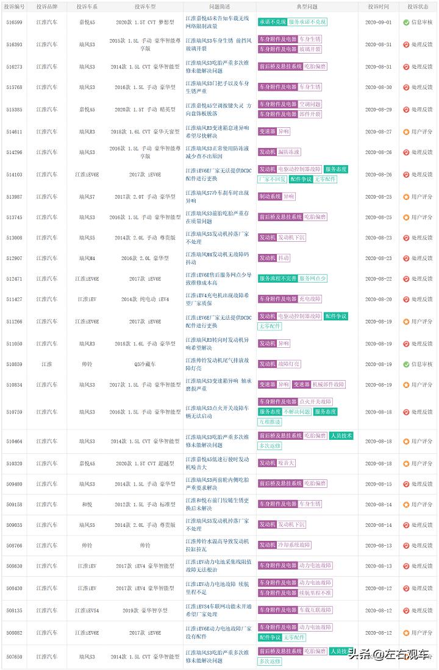Viewport: 439px width, 670px height.
Task: Click the 投诉车系 column header
Action: [87, 7]
